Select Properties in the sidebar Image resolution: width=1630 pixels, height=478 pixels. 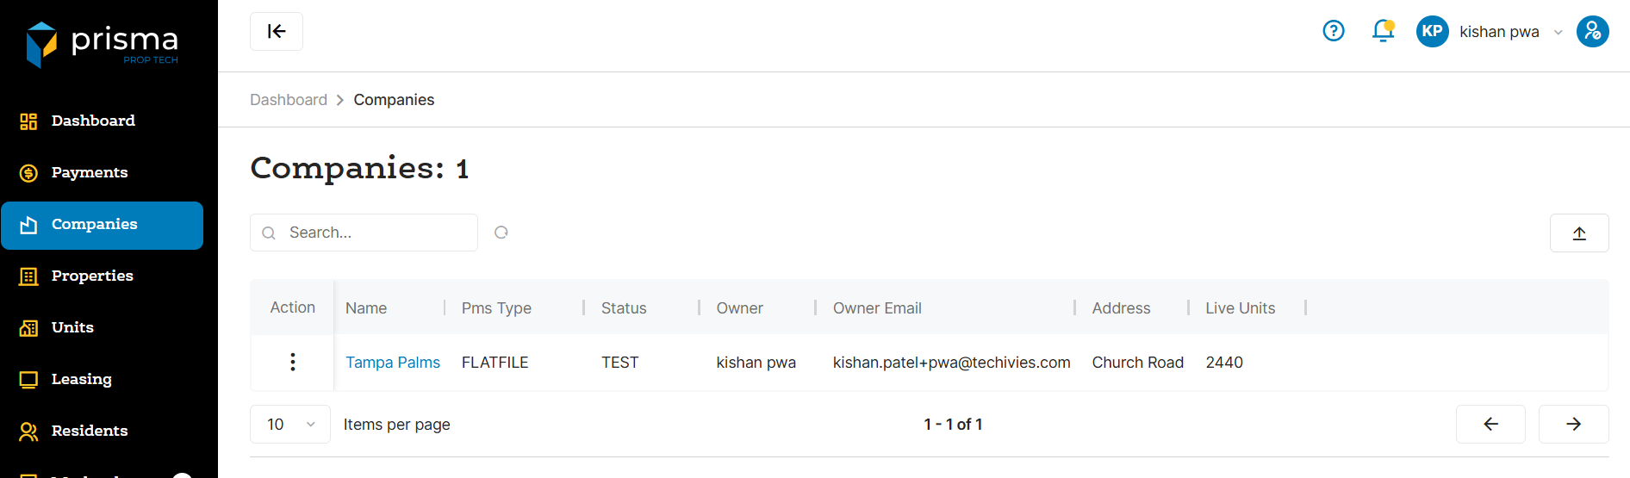click(92, 276)
